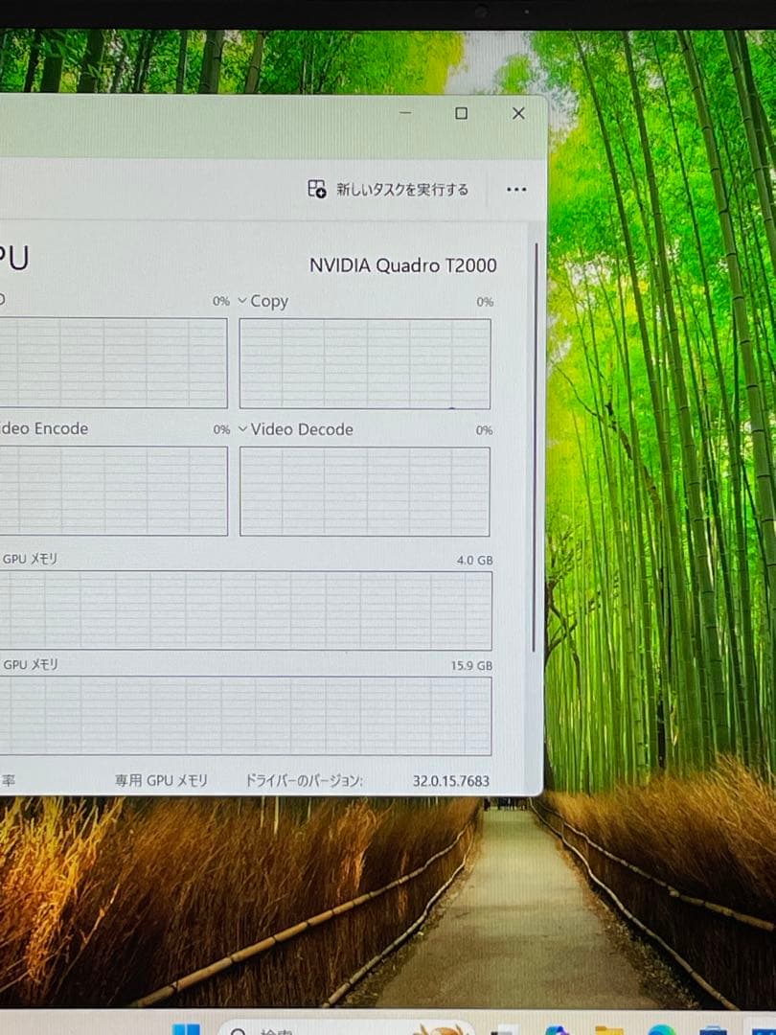Click the 4.0 GB GPU memory graph
776x1035 pixels.
pyautogui.click(x=244, y=610)
